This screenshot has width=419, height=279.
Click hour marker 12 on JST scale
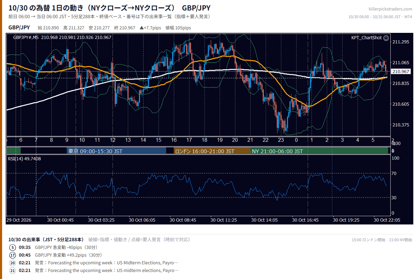pyautogui.click(x=112, y=140)
